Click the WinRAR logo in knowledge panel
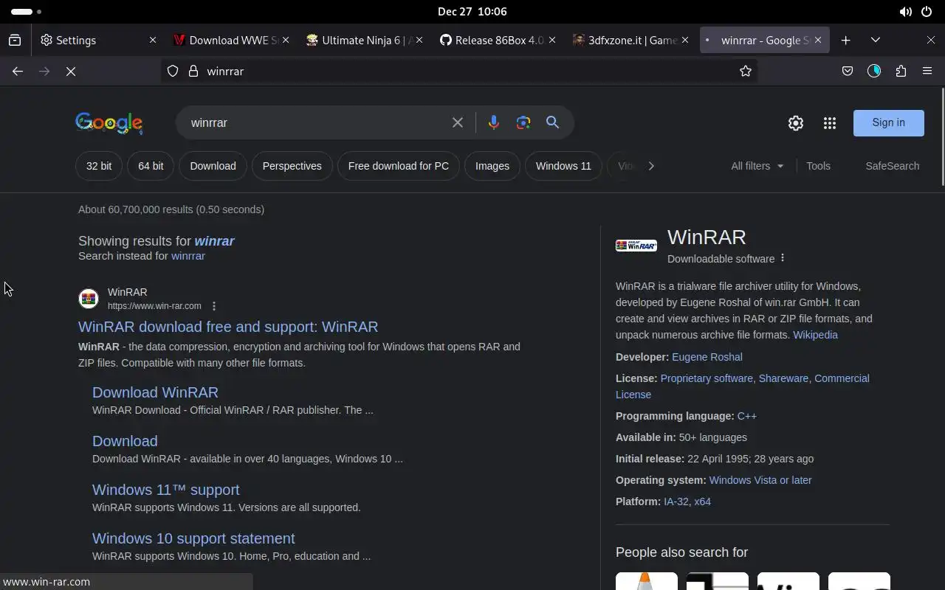Image resolution: width=945 pixels, height=590 pixels. click(x=636, y=246)
